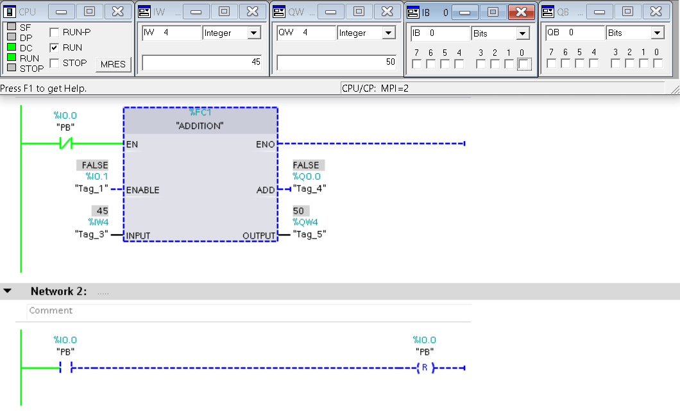The height and width of the screenshot is (415, 680).
Task: Click the Network 2 Comment field
Action: tap(249, 310)
